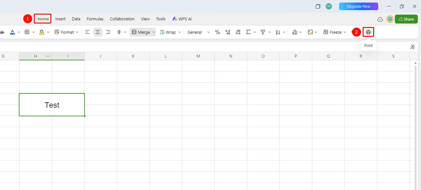Viewport: 421px width, 190px height.
Task: Select the merged cell containing Test
Action: tap(52, 105)
